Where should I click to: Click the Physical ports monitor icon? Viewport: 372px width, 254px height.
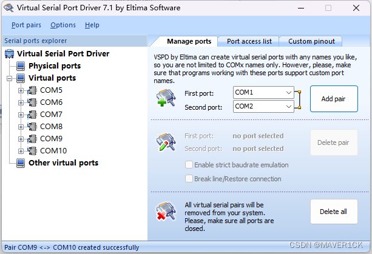point(21,66)
